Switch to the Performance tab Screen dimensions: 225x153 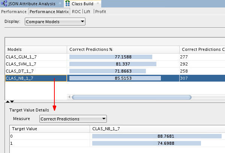14,12
